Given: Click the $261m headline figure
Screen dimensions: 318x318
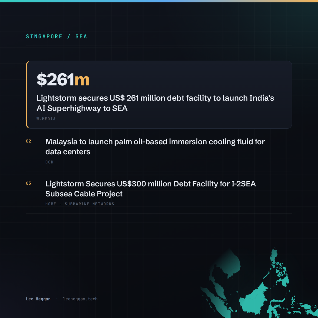Looking at the screenshot, I should (x=63, y=79).
